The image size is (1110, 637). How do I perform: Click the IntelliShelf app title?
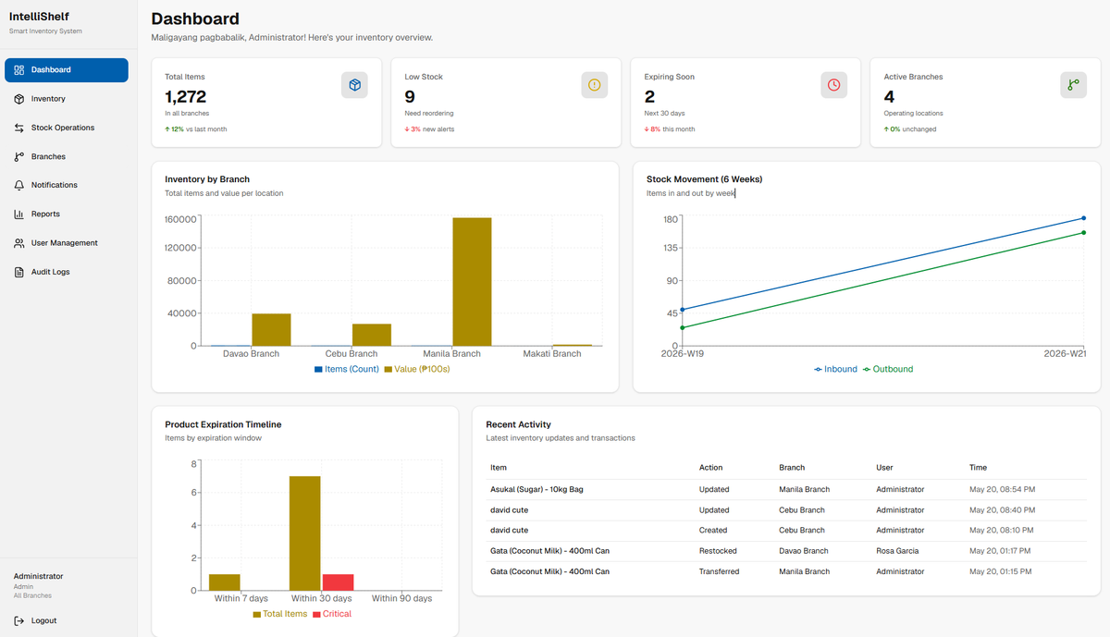tap(39, 17)
